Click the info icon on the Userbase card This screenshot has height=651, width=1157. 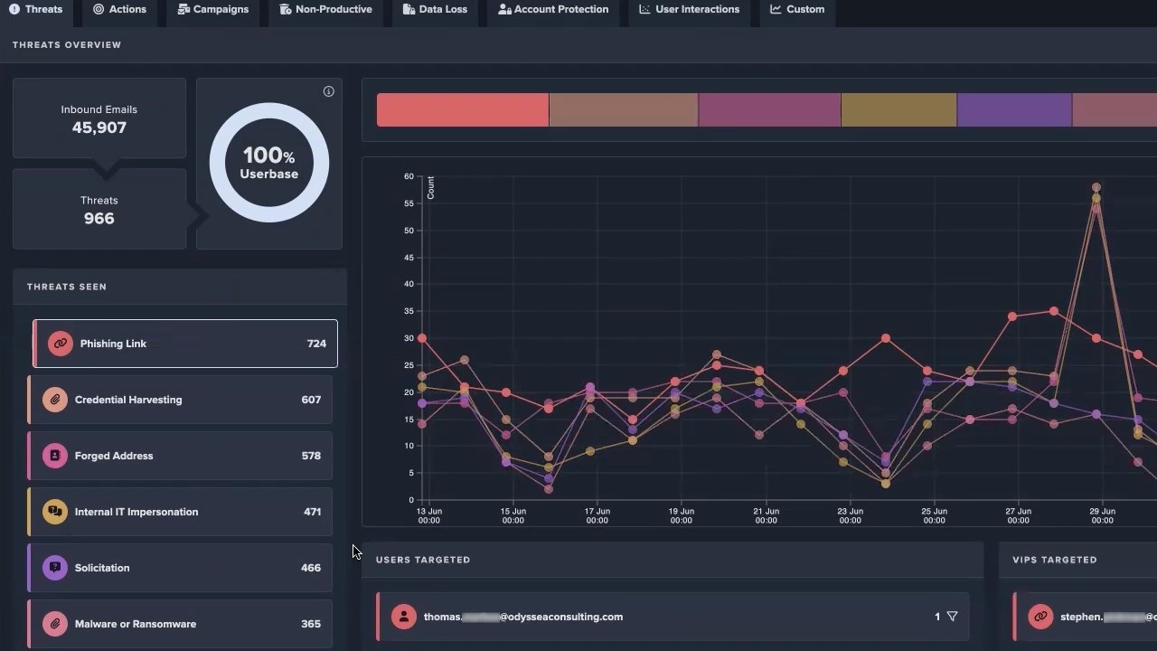click(x=329, y=91)
